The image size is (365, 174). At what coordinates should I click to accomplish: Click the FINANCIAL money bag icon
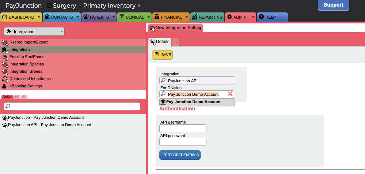pyautogui.click(x=157, y=17)
